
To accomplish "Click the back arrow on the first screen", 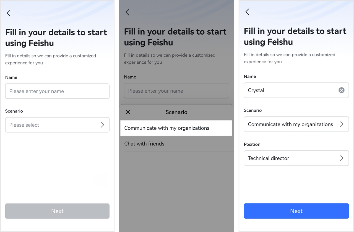I will [x=8, y=13].
